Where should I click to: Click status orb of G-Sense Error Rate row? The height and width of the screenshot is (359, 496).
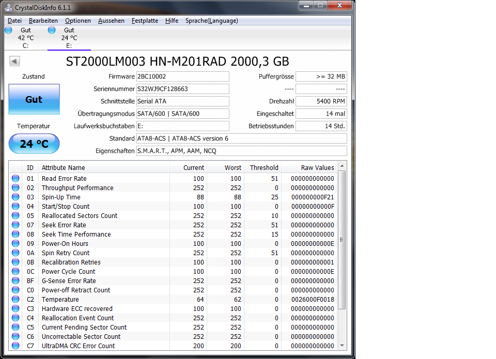tap(16, 280)
